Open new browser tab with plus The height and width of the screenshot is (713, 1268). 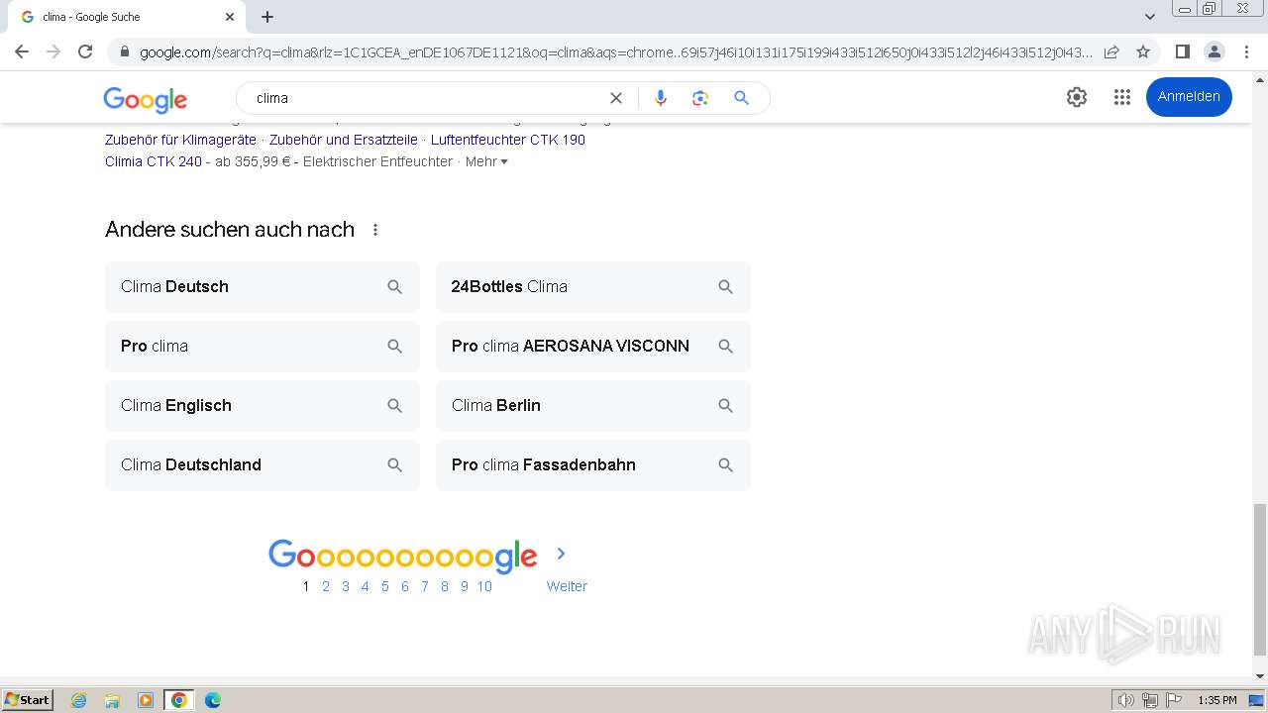(x=267, y=17)
